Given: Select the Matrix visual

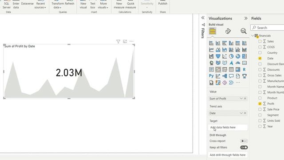Looking at the screenshot, I should point(238,69).
